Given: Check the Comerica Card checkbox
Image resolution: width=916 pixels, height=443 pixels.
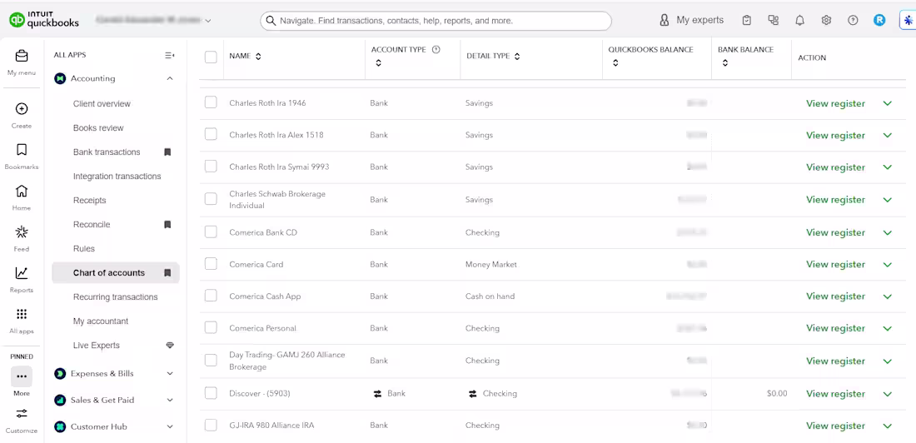Looking at the screenshot, I should pyautogui.click(x=211, y=264).
